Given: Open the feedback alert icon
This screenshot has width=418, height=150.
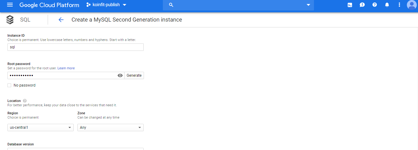Looking at the screenshot, I should point(362,5).
